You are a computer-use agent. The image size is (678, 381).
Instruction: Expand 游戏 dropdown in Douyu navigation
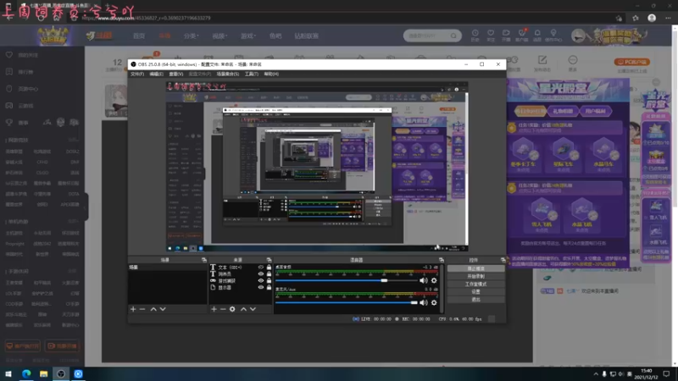[248, 36]
